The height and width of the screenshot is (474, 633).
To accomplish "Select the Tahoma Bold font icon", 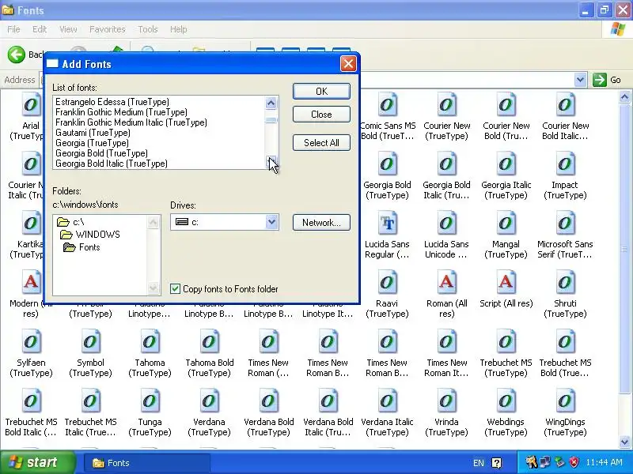I will [x=209, y=342].
